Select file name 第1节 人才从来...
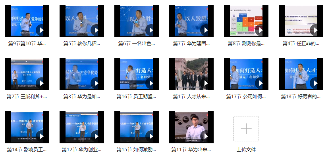 191,96
